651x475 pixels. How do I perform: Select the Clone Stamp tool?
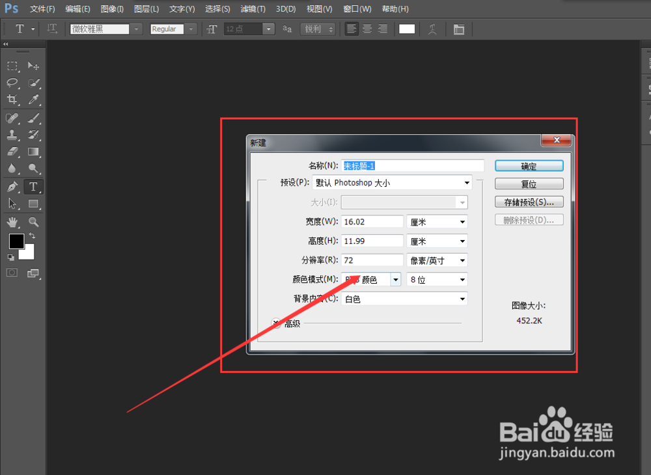click(12, 135)
